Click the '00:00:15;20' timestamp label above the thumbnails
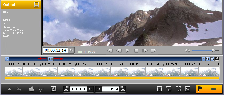 pos(153,64)
